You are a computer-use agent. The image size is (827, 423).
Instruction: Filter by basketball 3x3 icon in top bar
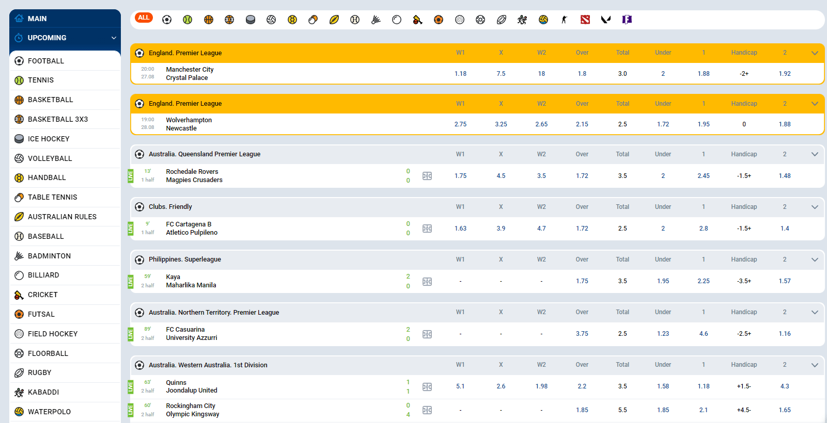pos(229,20)
